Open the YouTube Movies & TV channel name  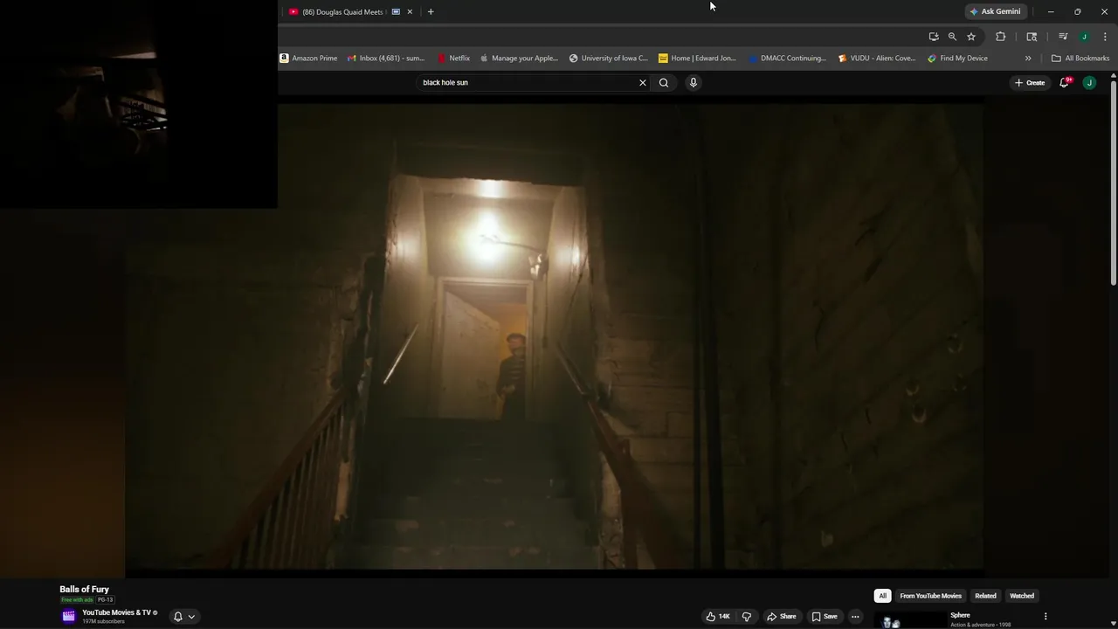pyautogui.click(x=116, y=612)
